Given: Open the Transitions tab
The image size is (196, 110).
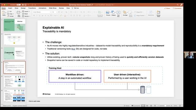Looking at the screenshot, I should (x=32, y=8).
